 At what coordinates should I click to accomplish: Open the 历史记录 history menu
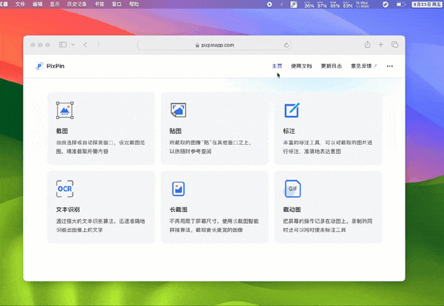[x=77, y=4]
